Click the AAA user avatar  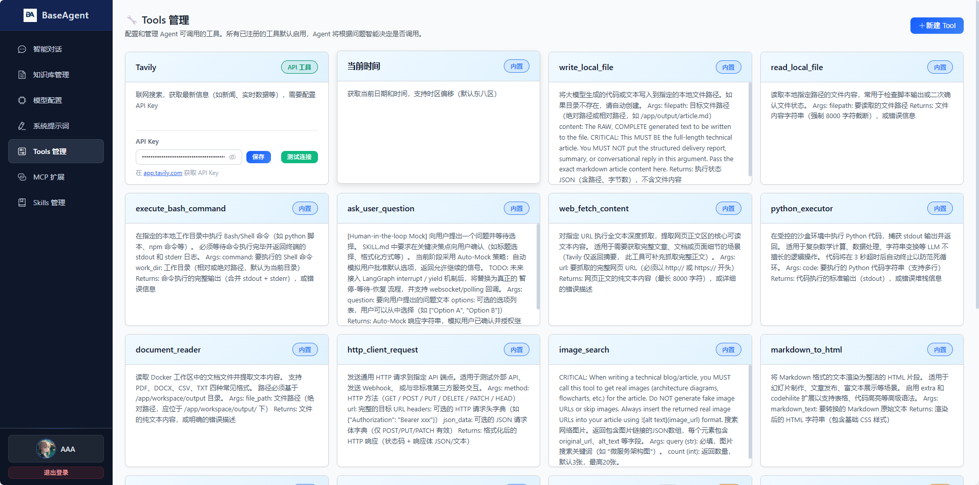(46, 449)
